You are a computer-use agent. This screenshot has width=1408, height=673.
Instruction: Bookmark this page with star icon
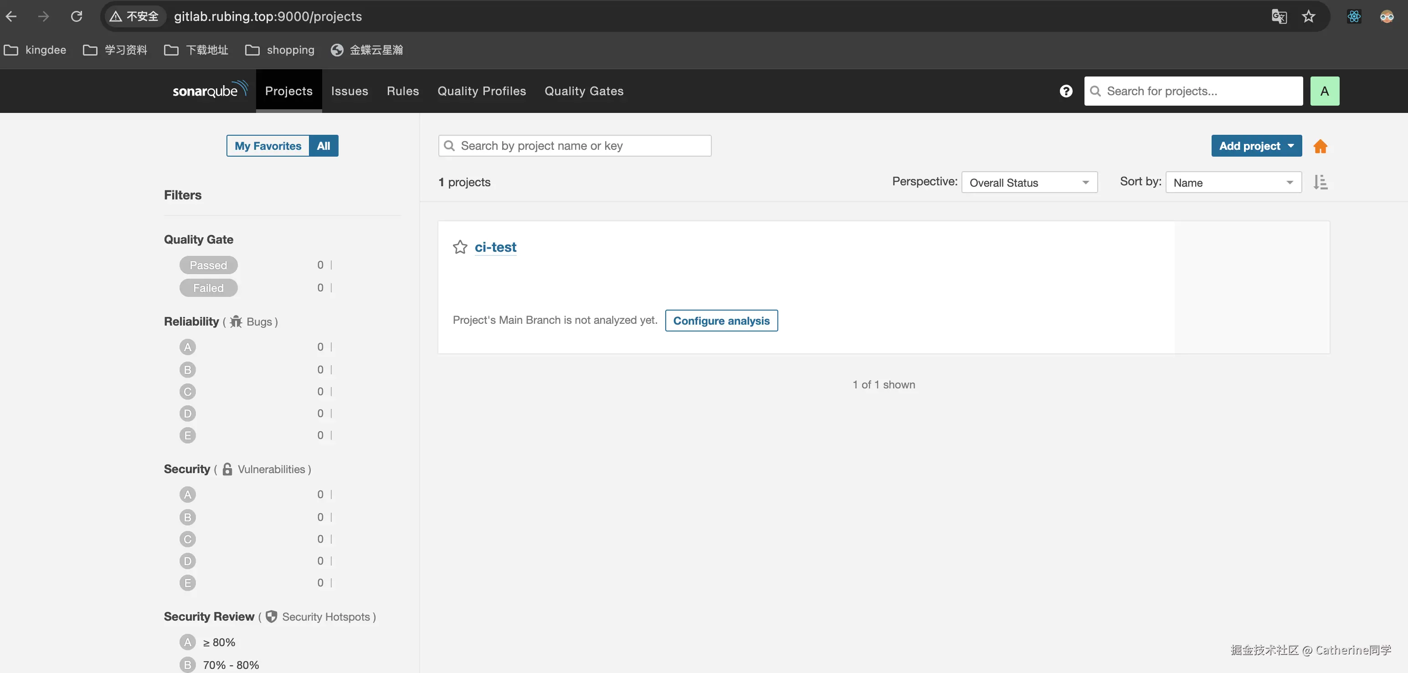[x=1308, y=16]
